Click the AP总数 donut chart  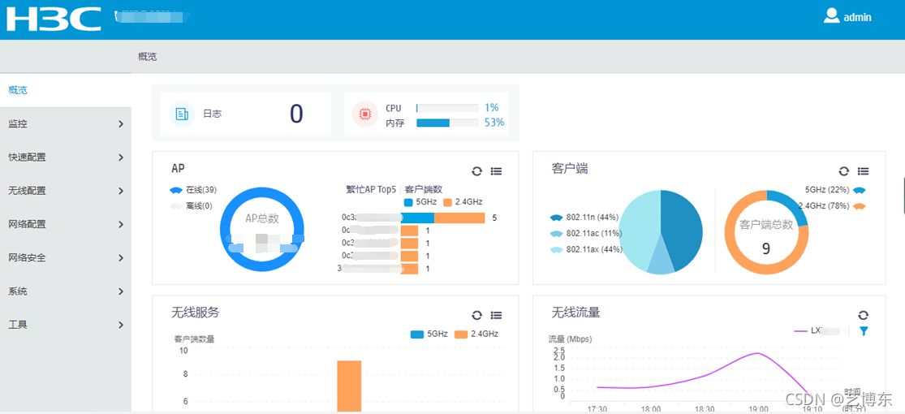[262, 230]
